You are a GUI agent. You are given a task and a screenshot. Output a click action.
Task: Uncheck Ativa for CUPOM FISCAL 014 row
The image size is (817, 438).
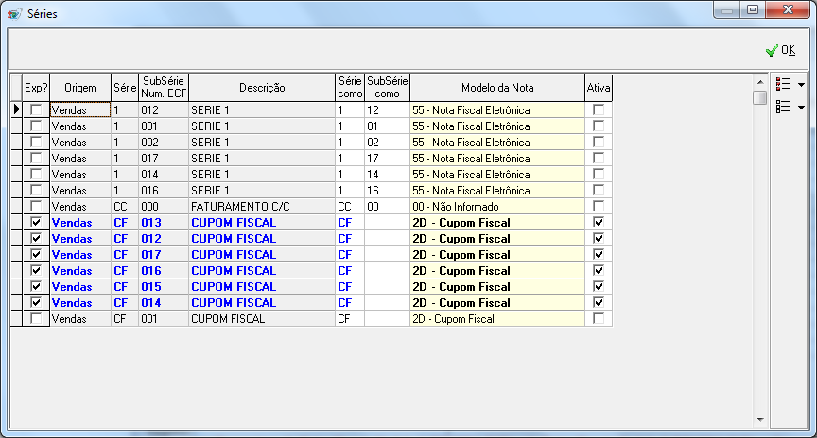point(599,302)
